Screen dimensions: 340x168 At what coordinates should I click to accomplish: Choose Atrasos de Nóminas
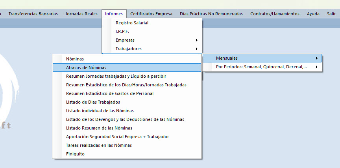point(86,68)
